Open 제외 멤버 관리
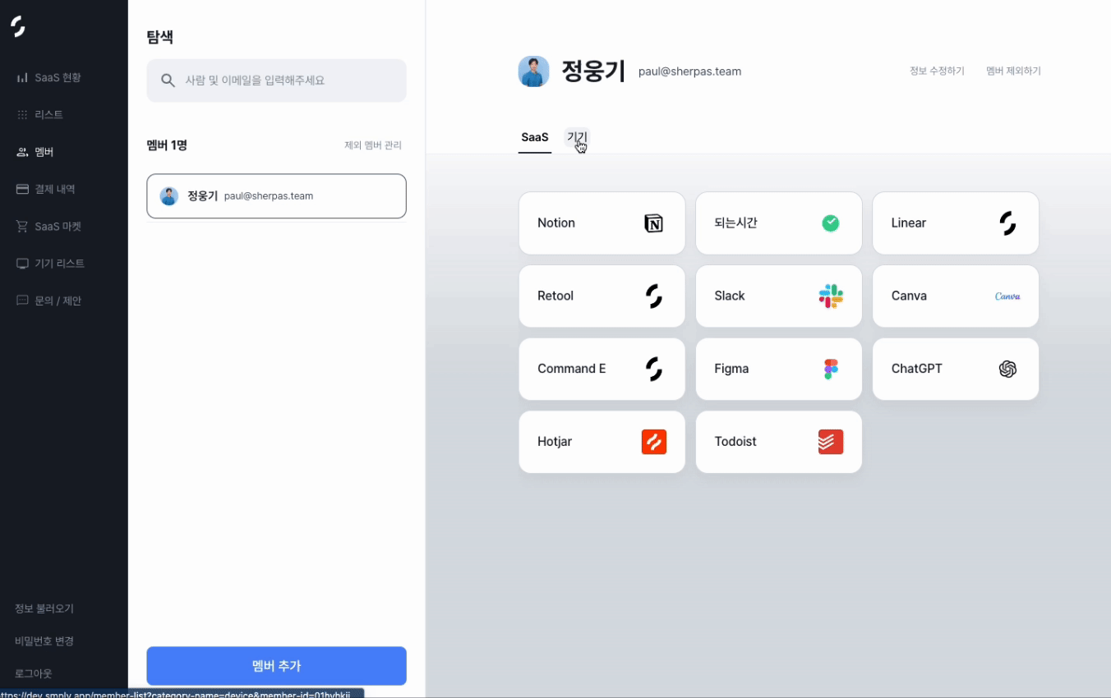 point(373,145)
